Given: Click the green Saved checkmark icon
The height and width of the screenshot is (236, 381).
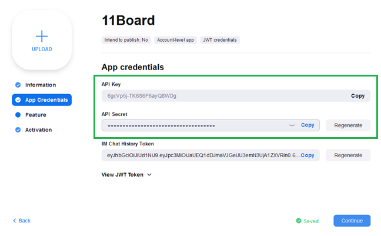Looking at the screenshot, I should tap(298, 221).
